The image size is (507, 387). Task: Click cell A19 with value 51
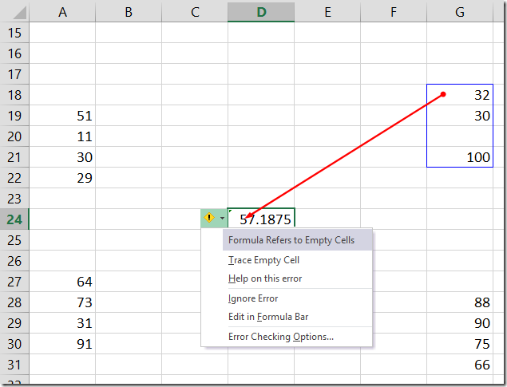62,116
